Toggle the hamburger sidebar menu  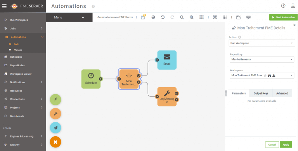[4, 6]
